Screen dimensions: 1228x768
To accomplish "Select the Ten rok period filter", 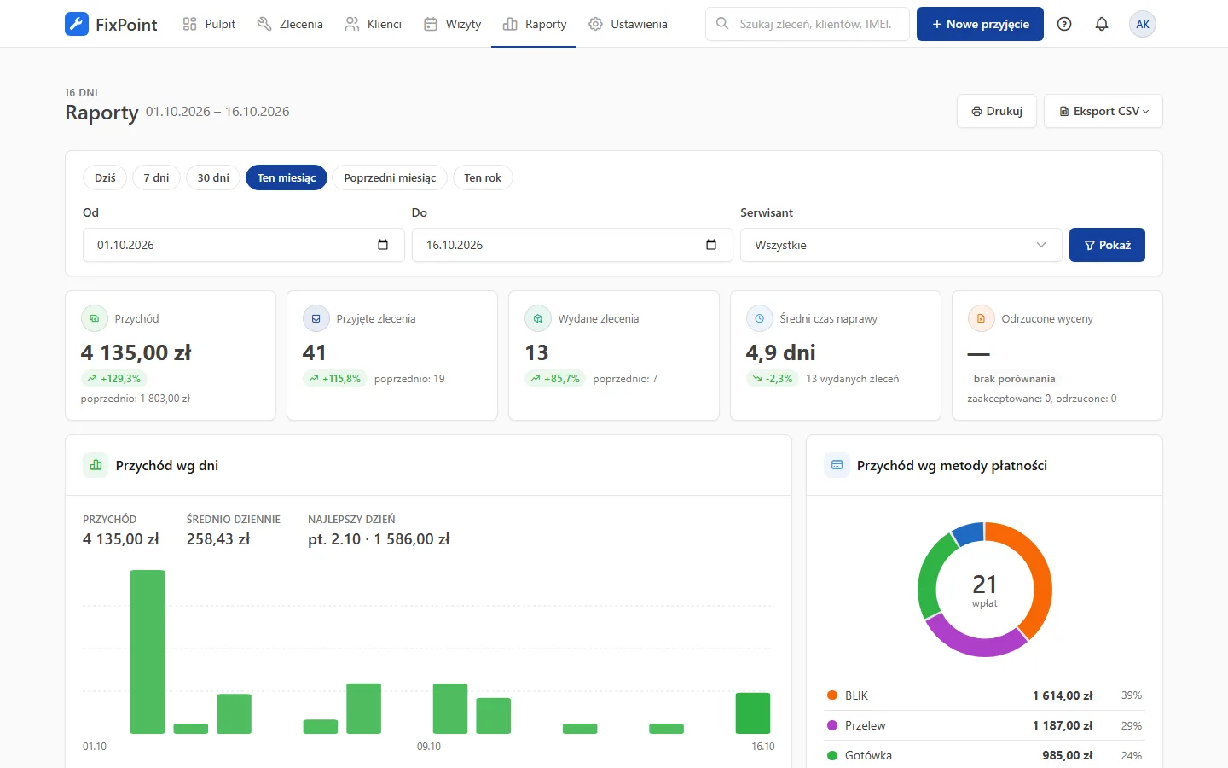I will [483, 177].
